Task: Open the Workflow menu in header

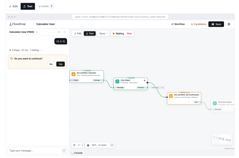Action: click(x=178, y=24)
